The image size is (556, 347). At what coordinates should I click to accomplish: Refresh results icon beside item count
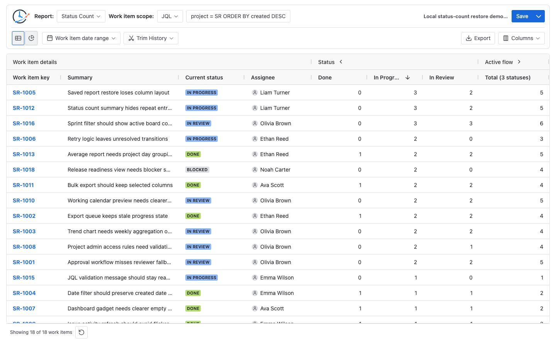(81, 332)
